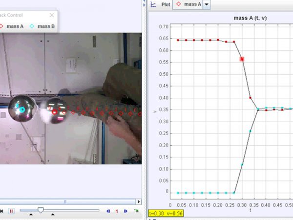Click the cyan mass B marker on left ball
The width and height of the screenshot is (293, 220).
22,110
